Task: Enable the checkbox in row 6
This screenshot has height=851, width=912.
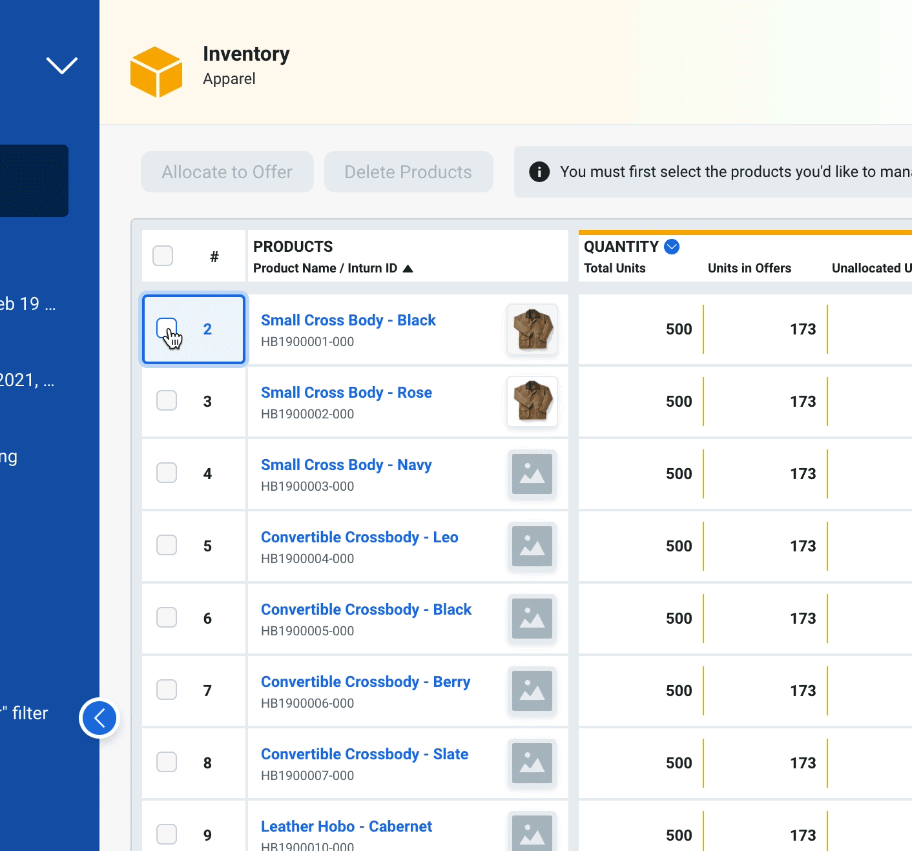Action: (x=167, y=617)
